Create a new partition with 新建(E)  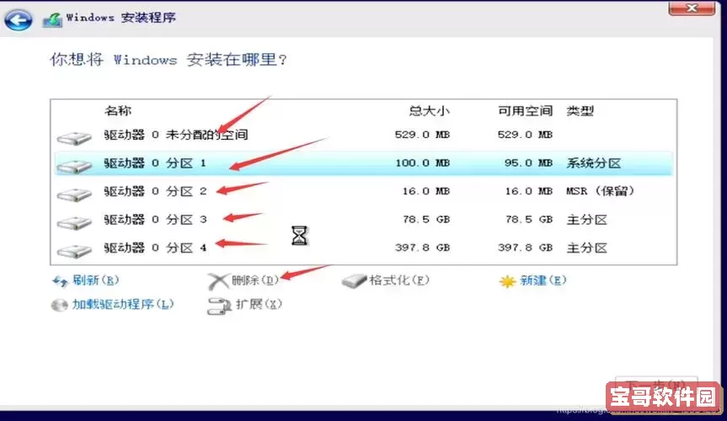click(543, 280)
